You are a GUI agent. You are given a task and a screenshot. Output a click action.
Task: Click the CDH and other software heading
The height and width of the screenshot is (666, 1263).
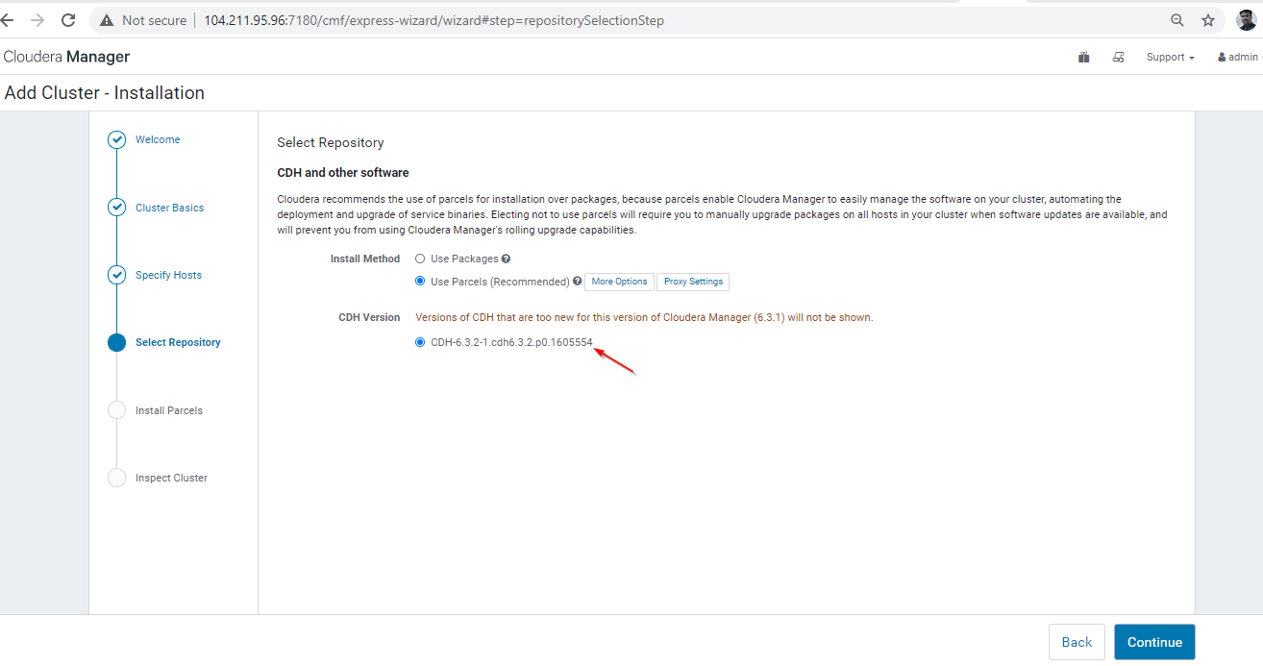point(343,173)
